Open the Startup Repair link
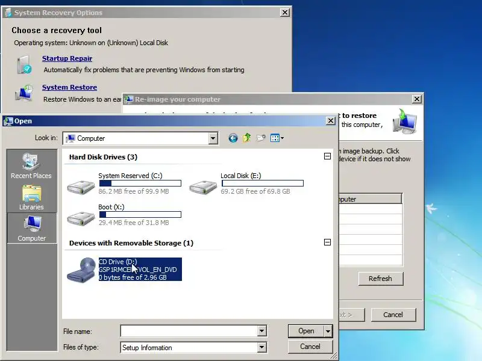This screenshot has height=361, width=482. pyautogui.click(x=67, y=58)
